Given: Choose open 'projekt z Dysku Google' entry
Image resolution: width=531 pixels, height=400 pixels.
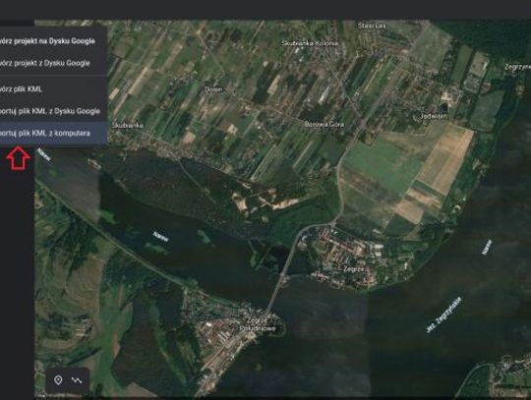Looking at the screenshot, I should click(53, 63).
